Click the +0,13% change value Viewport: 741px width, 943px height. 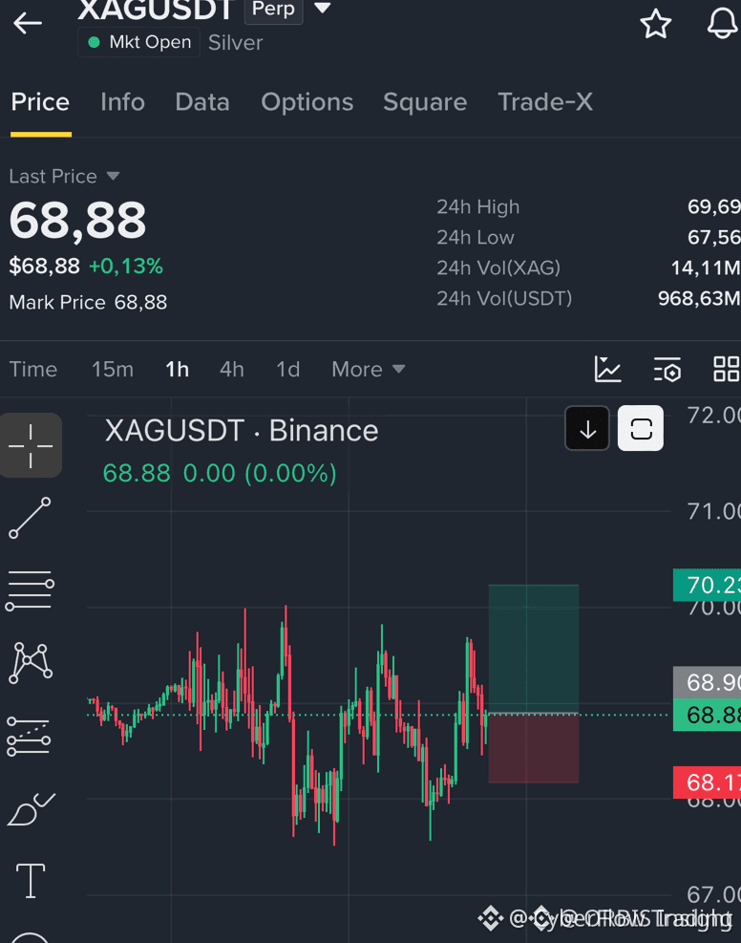coord(126,267)
